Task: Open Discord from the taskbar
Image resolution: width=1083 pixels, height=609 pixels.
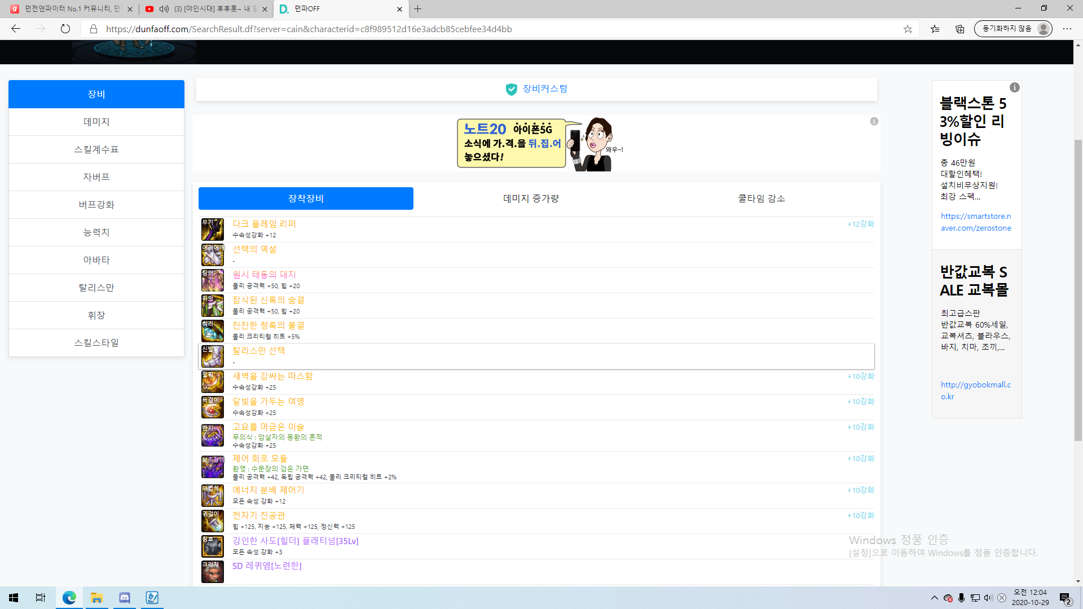Action: pos(125,598)
